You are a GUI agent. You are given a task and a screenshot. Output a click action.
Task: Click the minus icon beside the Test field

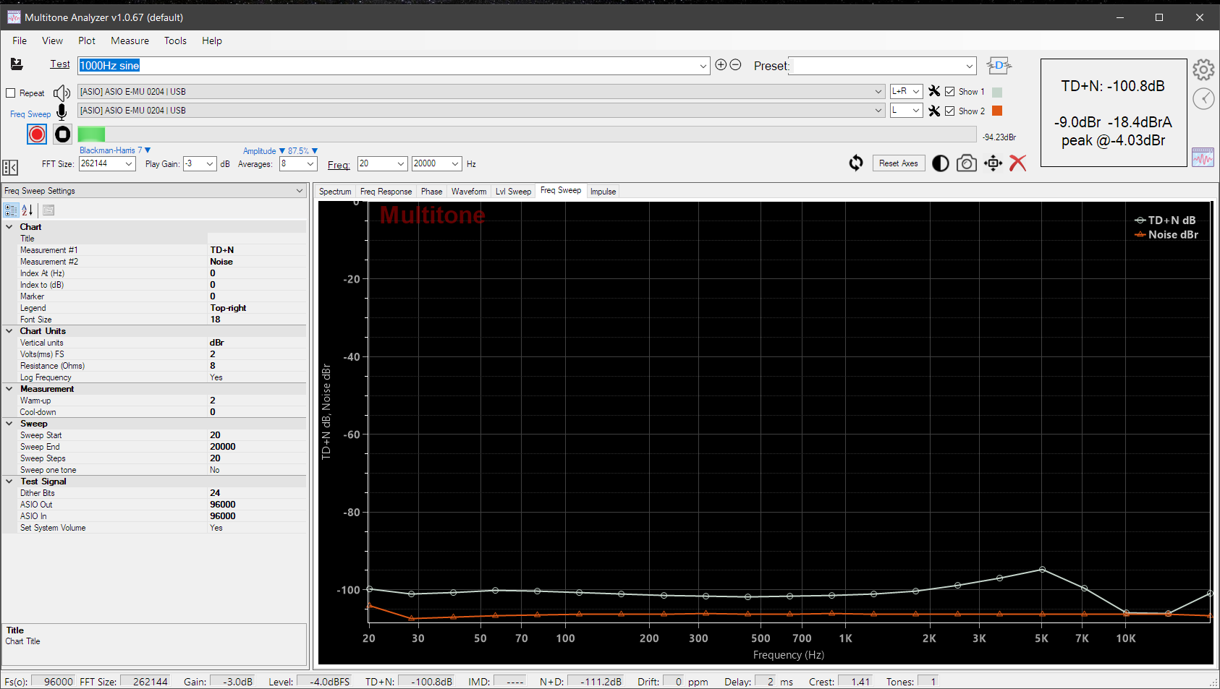point(735,64)
